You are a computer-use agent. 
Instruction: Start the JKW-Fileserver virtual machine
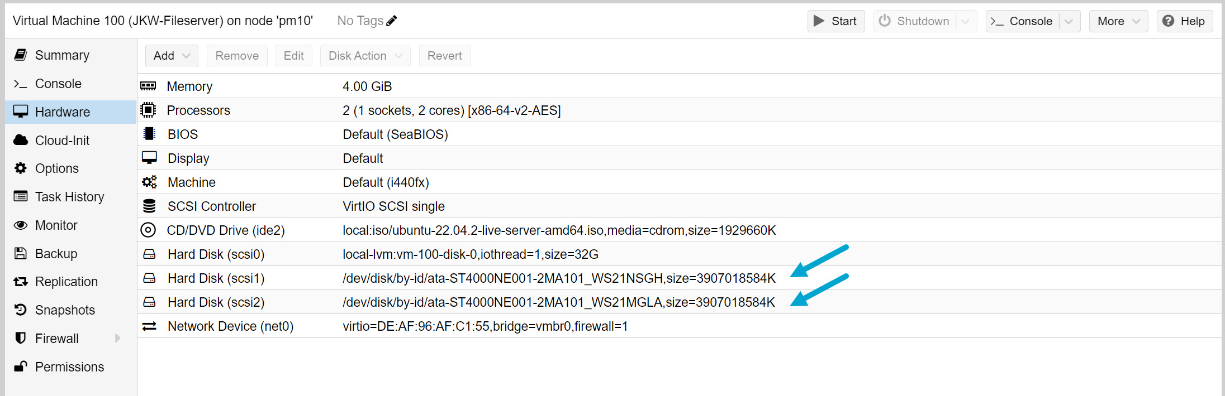point(835,21)
